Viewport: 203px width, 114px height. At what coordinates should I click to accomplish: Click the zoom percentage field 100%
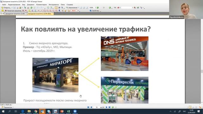92,8
